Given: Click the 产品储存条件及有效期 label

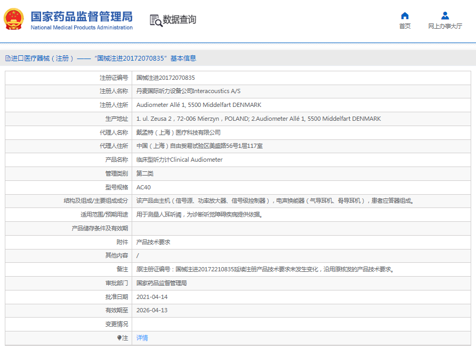Looking at the screenshot, I should pos(100,228).
